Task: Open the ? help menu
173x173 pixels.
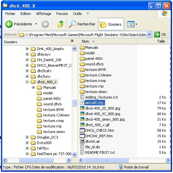Action: pos(88,14)
